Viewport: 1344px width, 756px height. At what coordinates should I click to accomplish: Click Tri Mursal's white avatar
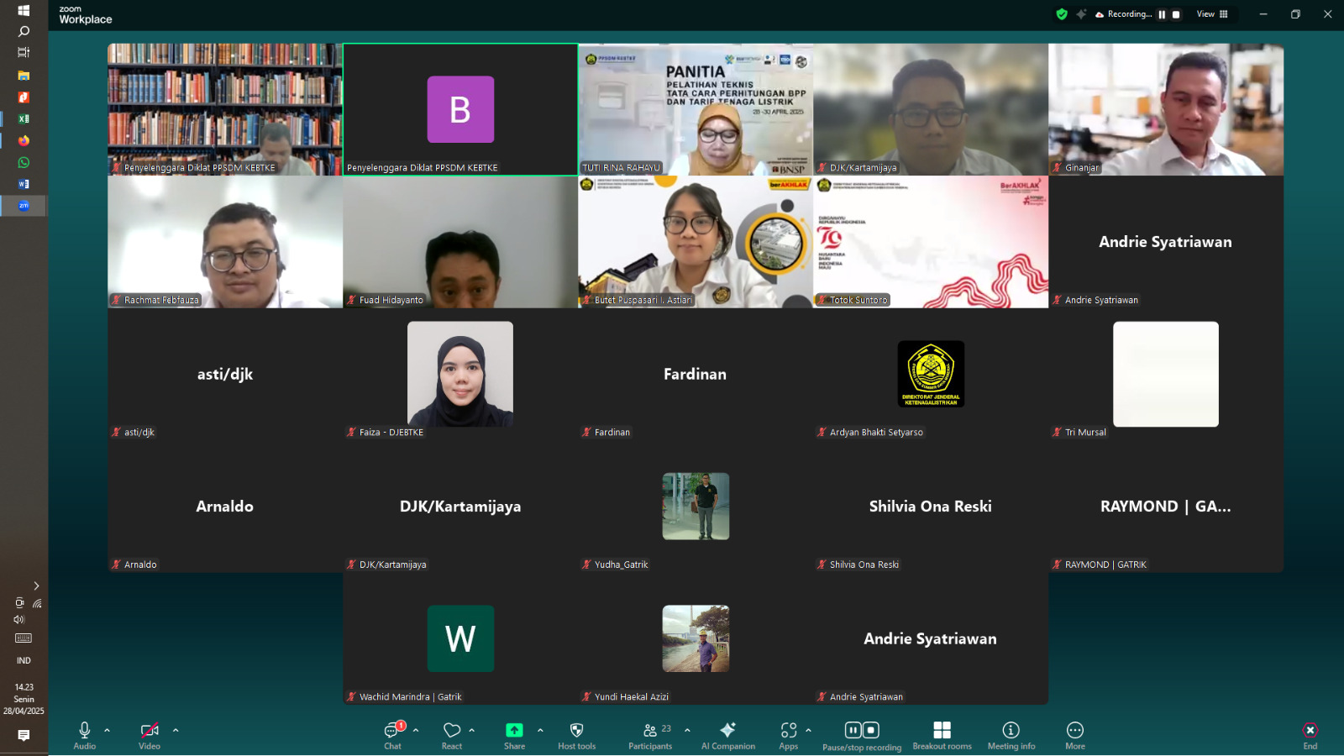[1166, 374]
